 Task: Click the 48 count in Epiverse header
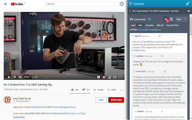(x=189, y=11)
